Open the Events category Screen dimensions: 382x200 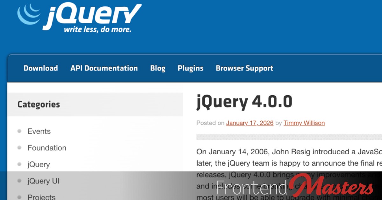click(39, 131)
